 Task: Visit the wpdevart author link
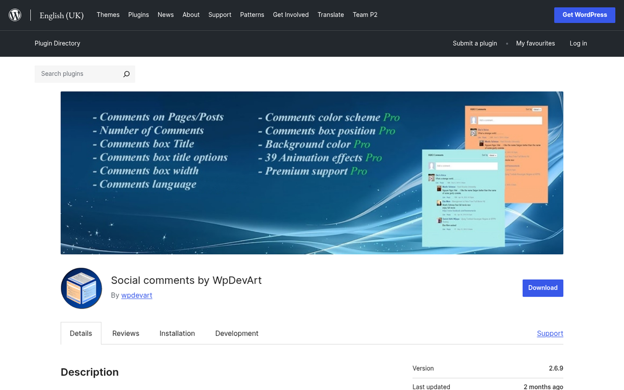pos(137,295)
